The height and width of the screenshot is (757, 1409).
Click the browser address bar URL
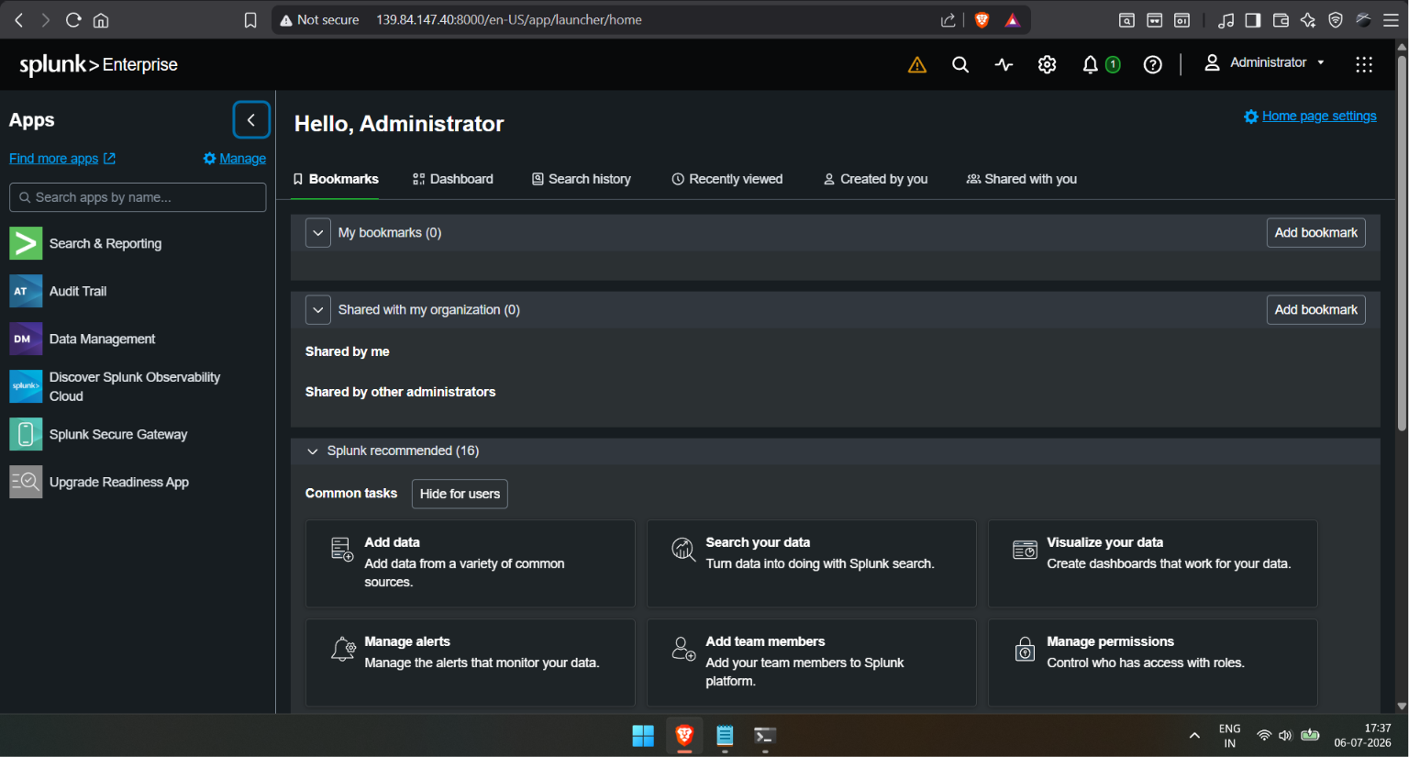(509, 20)
